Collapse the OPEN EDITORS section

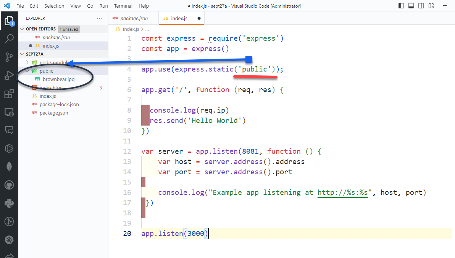point(22,29)
